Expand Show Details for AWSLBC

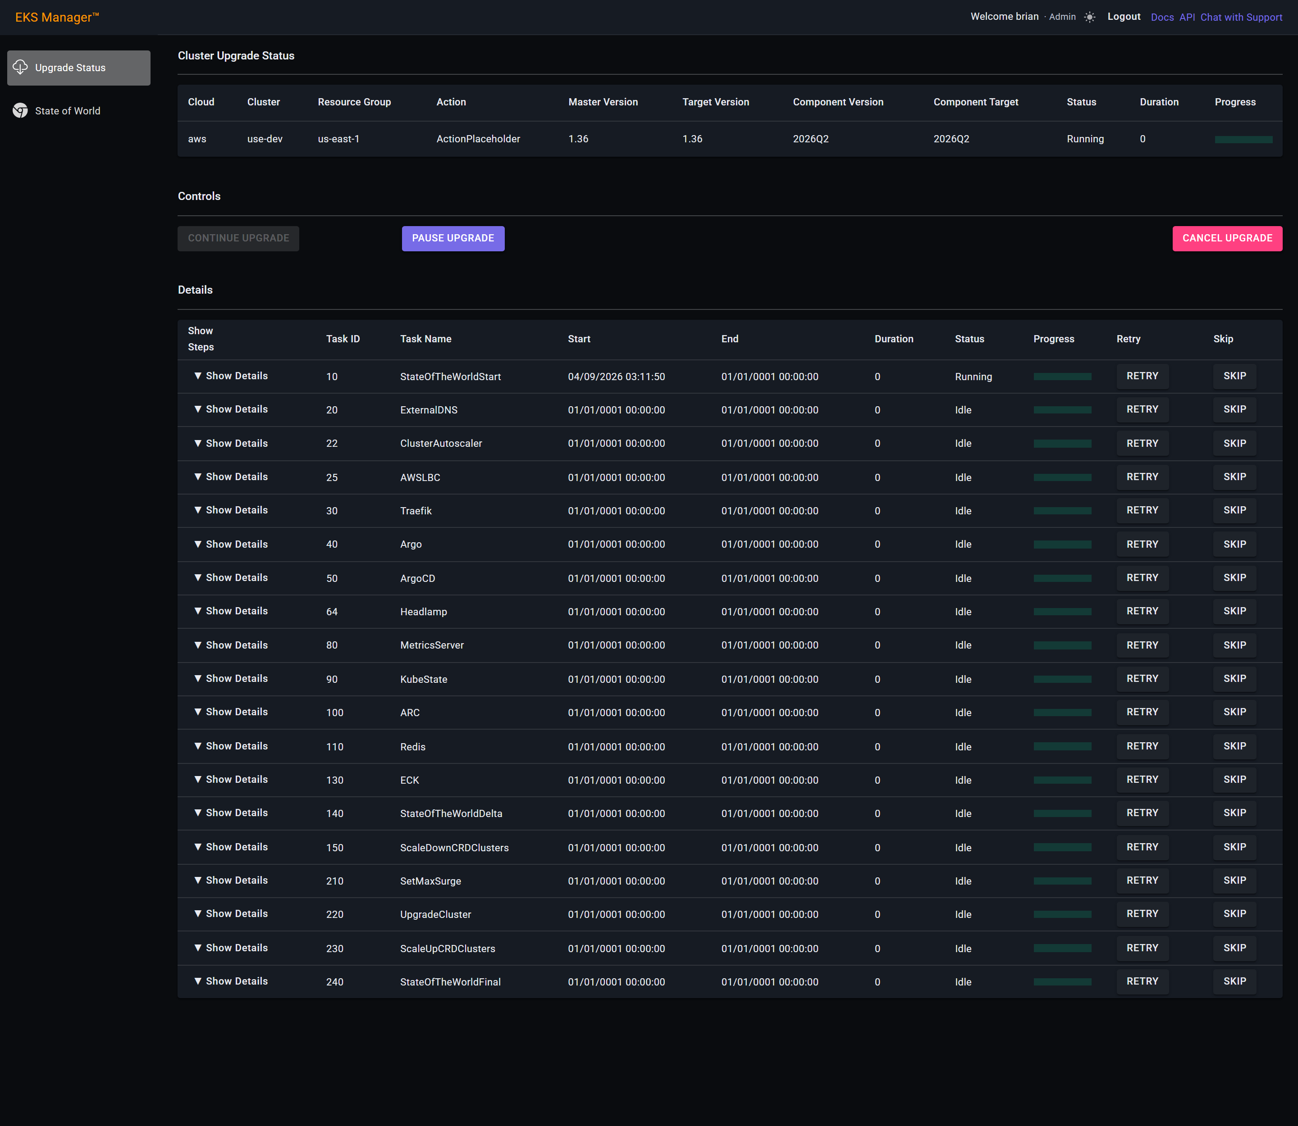pos(231,476)
